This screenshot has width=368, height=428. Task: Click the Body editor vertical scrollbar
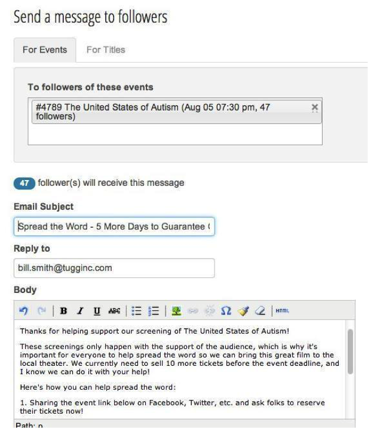(x=350, y=351)
